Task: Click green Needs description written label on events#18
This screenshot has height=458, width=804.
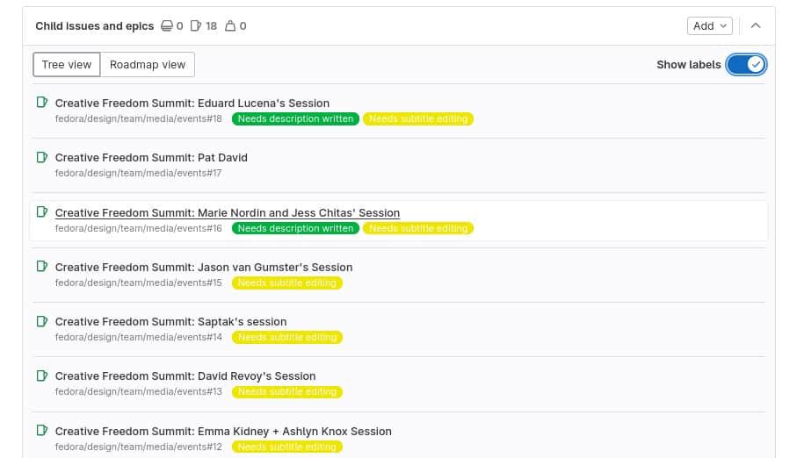Action: click(x=295, y=118)
